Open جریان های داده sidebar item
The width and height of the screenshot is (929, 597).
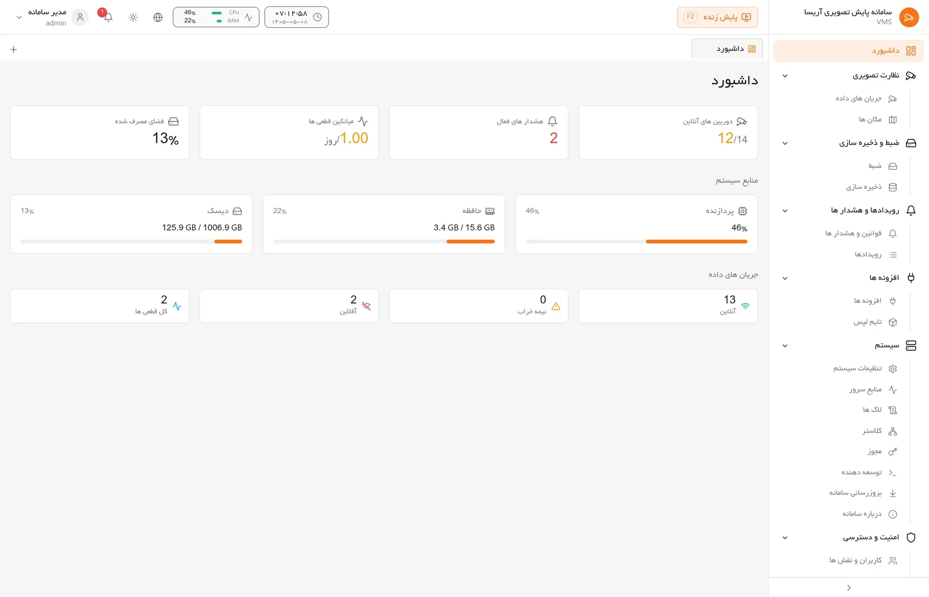click(859, 99)
